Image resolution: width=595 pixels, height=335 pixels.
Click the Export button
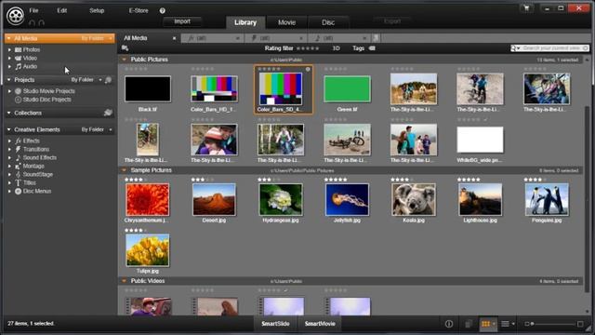pos(392,21)
